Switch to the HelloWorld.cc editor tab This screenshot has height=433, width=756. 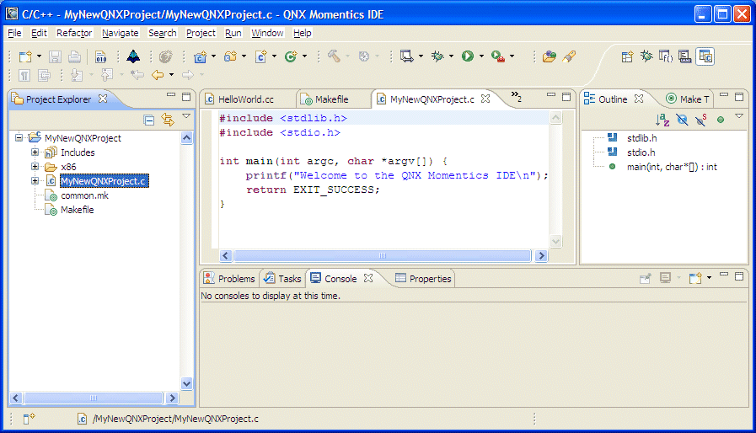tap(245, 99)
